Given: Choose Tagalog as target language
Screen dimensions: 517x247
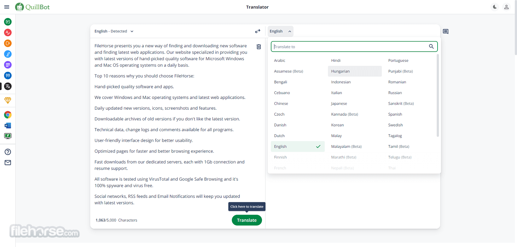Looking at the screenshot, I should click(x=412, y=136).
